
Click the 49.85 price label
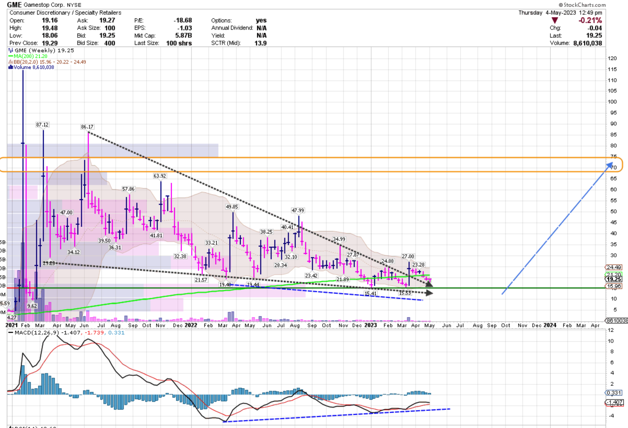pos(232,207)
